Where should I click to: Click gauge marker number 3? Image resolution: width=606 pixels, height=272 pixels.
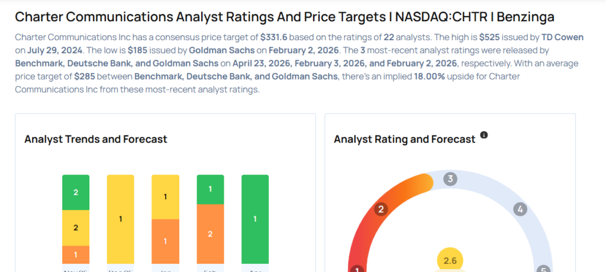(450, 179)
